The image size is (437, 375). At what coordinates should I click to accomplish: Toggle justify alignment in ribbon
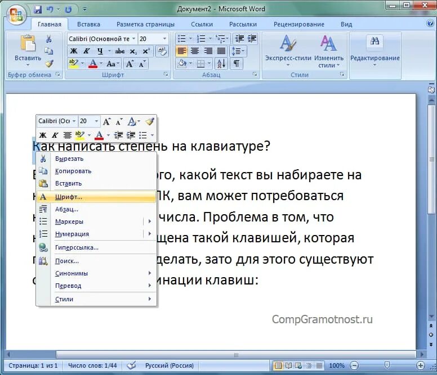(221, 51)
